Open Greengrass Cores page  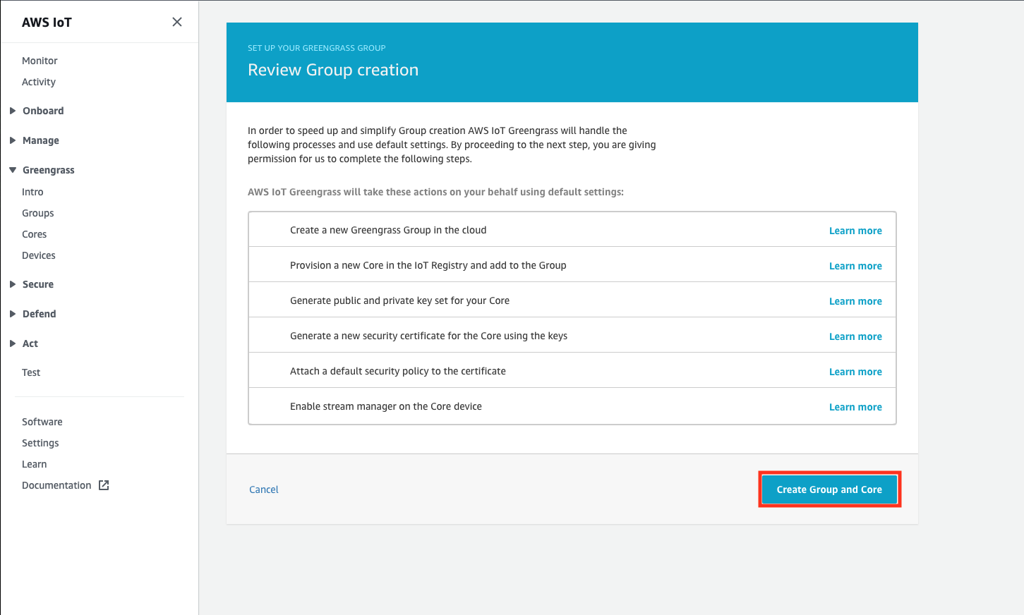pyautogui.click(x=35, y=234)
